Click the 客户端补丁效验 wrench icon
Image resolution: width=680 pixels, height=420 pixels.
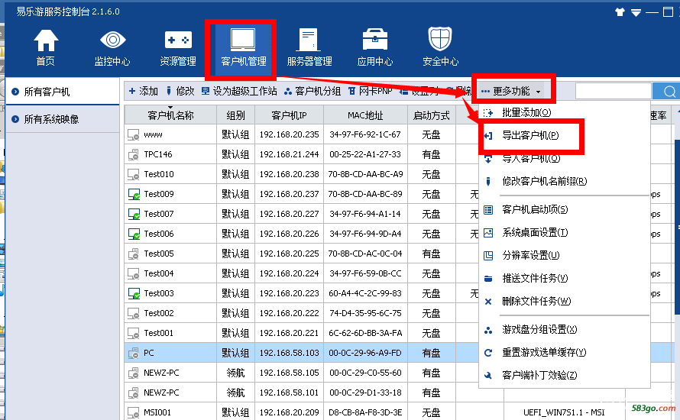point(488,376)
